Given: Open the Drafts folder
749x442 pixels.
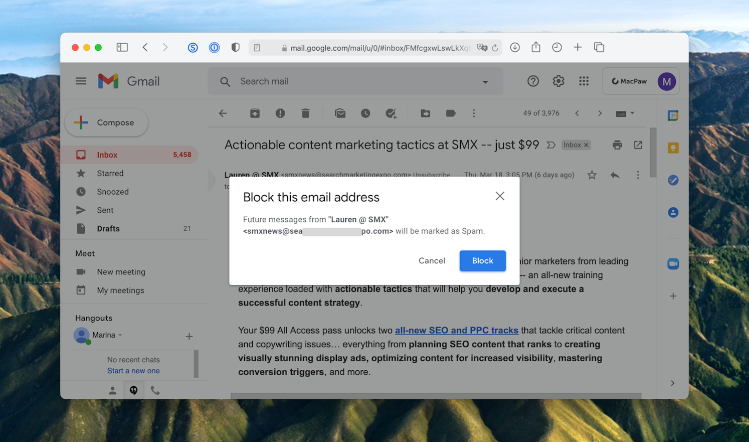Looking at the screenshot, I should 108,228.
